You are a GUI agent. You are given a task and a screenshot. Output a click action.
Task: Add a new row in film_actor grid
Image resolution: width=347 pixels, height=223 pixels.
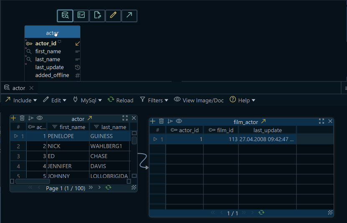pos(152,121)
